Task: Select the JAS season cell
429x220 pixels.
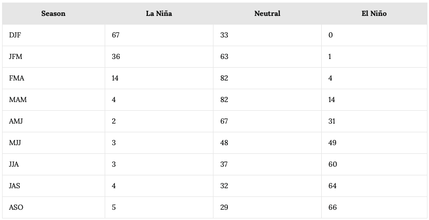Action: pyautogui.click(x=53, y=186)
